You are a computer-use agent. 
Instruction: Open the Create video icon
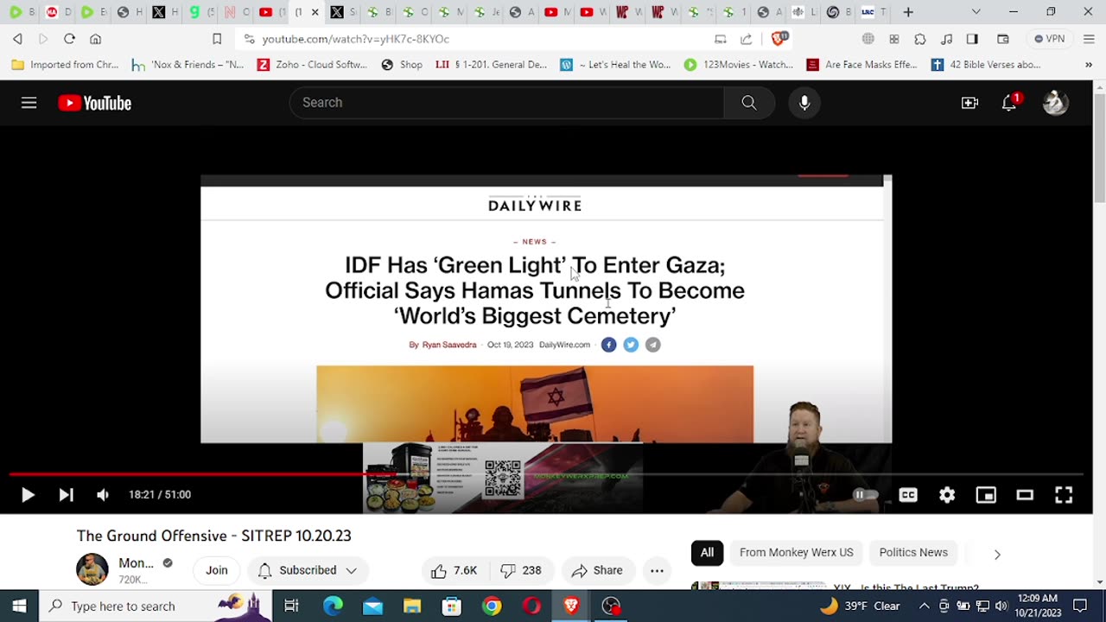(x=969, y=103)
